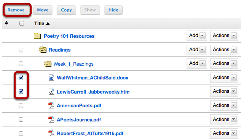Click the Word document icon for WaltWhitman_AChildSaid.docx
This screenshot has width=241, height=139.
51,78
